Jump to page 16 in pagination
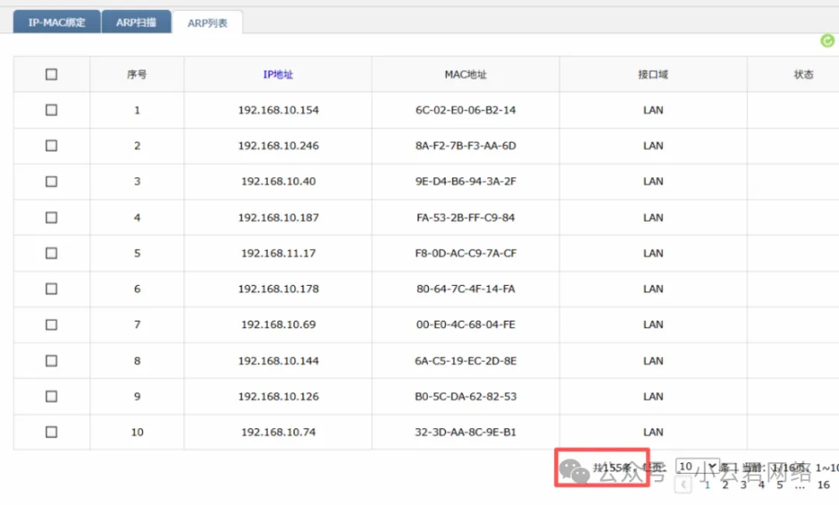This screenshot has height=505, width=839. point(823,486)
